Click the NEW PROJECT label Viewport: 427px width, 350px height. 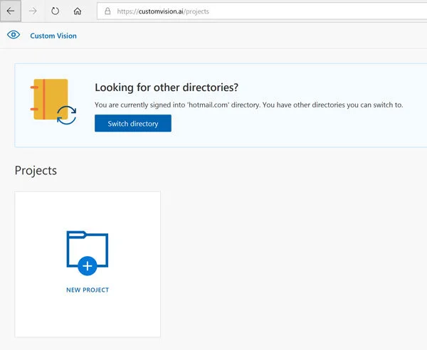click(88, 290)
